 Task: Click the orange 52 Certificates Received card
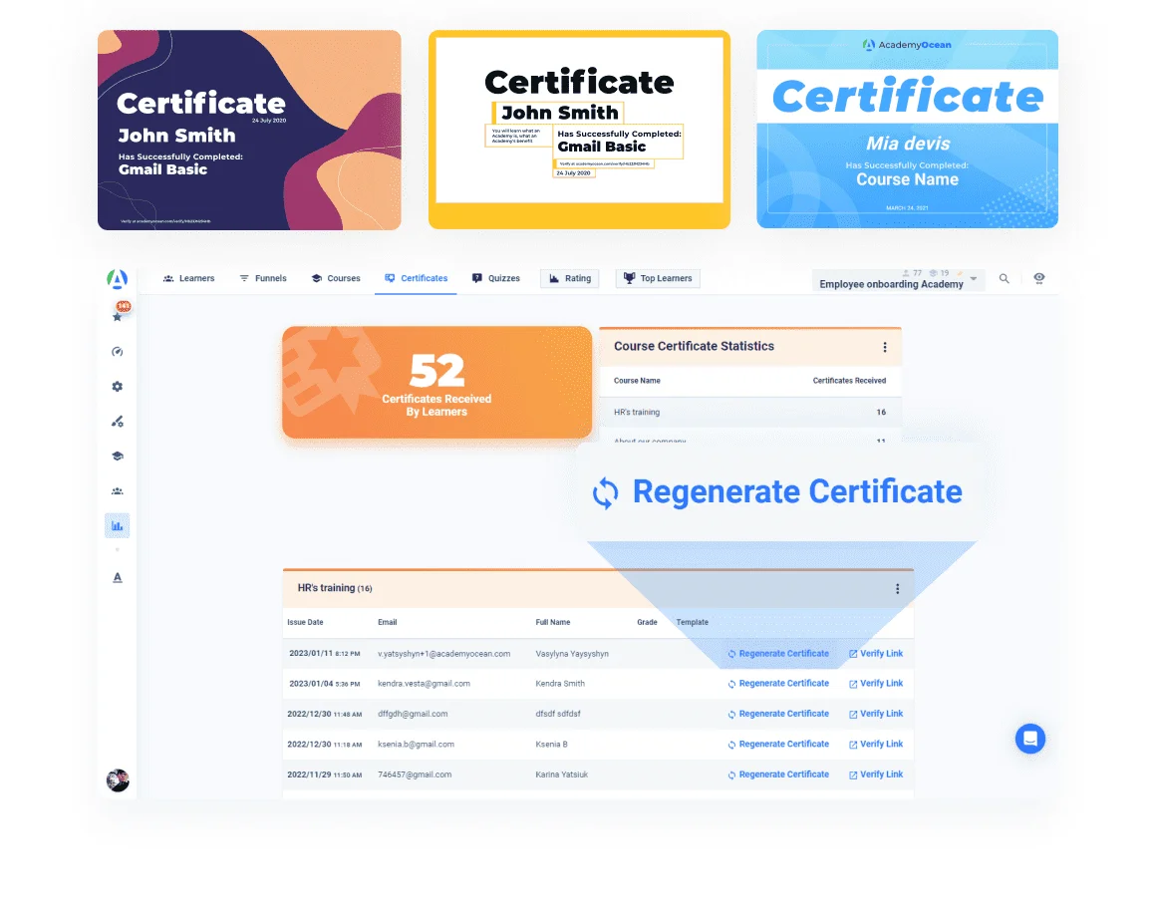coord(436,383)
